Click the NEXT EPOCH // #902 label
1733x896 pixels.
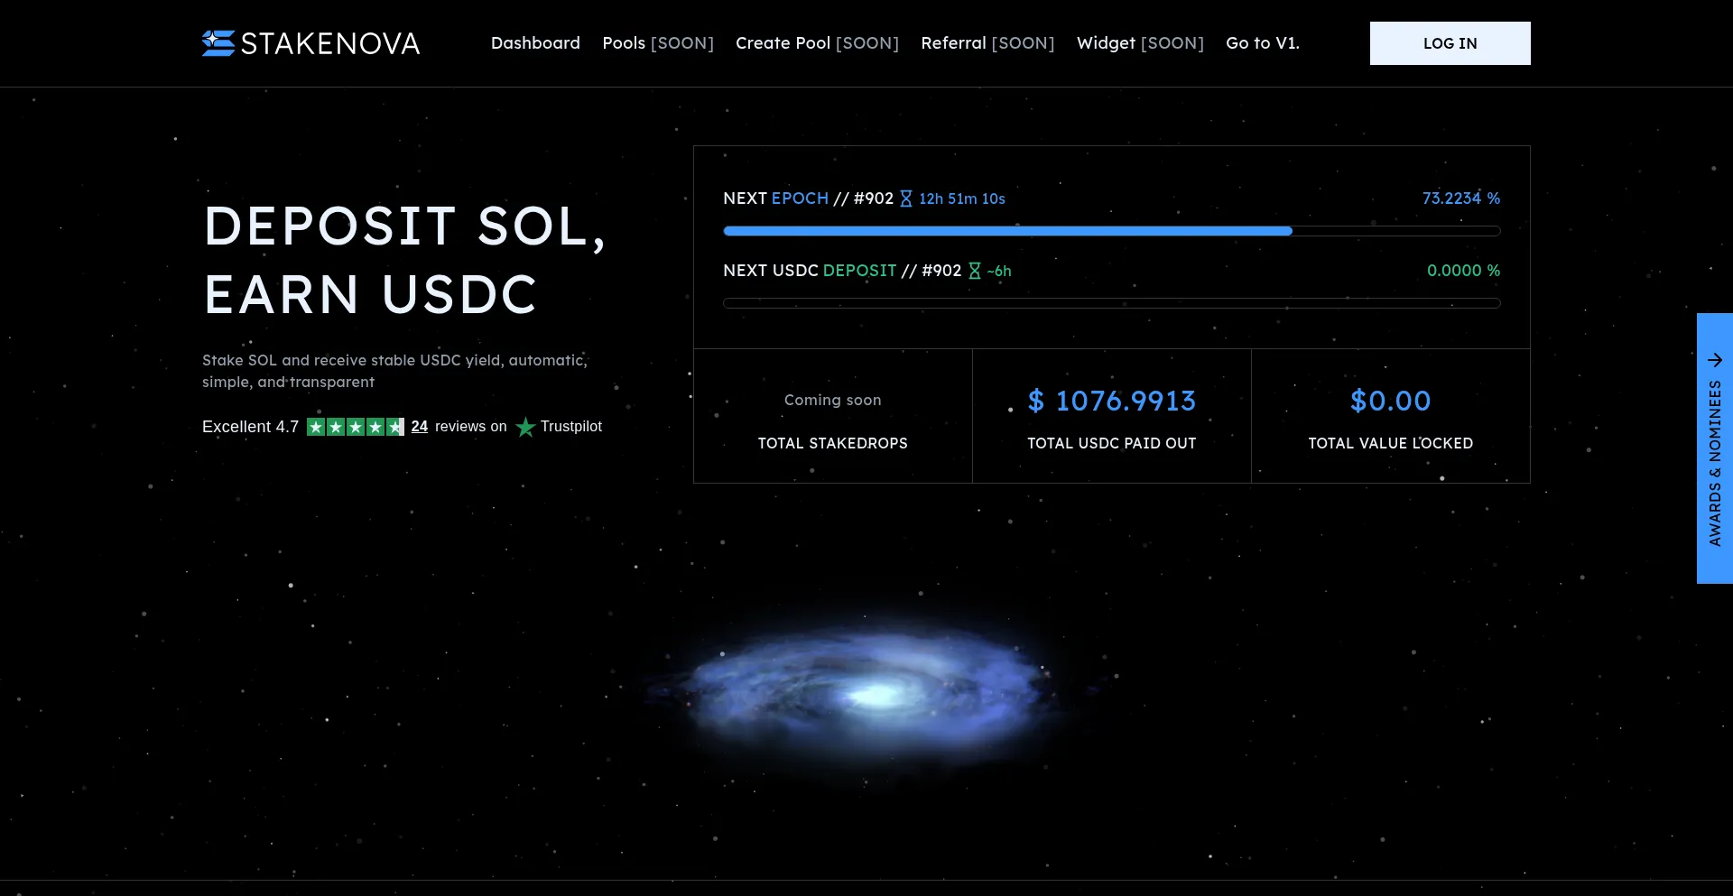(x=808, y=199)
